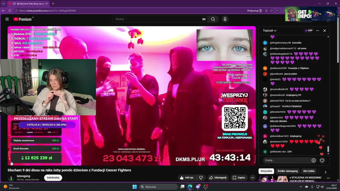340x191 pixels.
Task: Go to the YouTube Premium home logo
Action: (x=23, y=19)
